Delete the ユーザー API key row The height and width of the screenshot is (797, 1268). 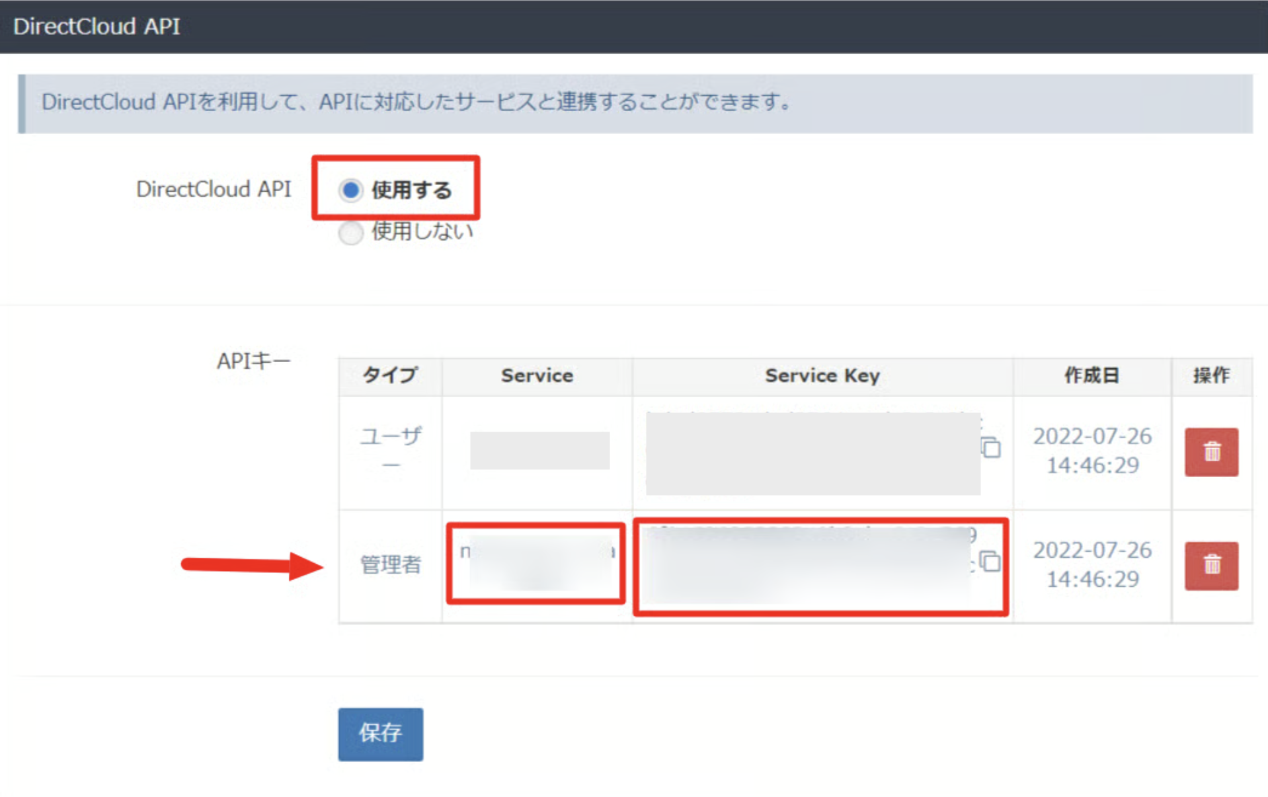coord(1211,452)
